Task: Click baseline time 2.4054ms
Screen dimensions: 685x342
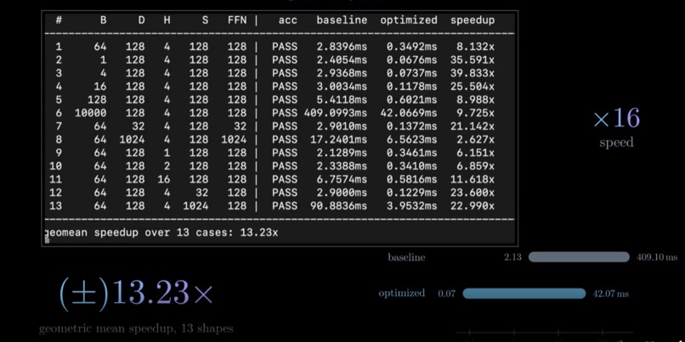Action: 342,59
